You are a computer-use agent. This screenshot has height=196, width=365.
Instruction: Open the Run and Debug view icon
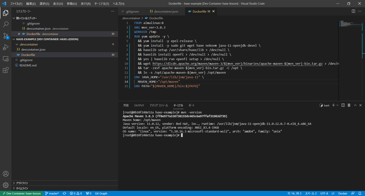pyautogui.click(x=5, y=47)
